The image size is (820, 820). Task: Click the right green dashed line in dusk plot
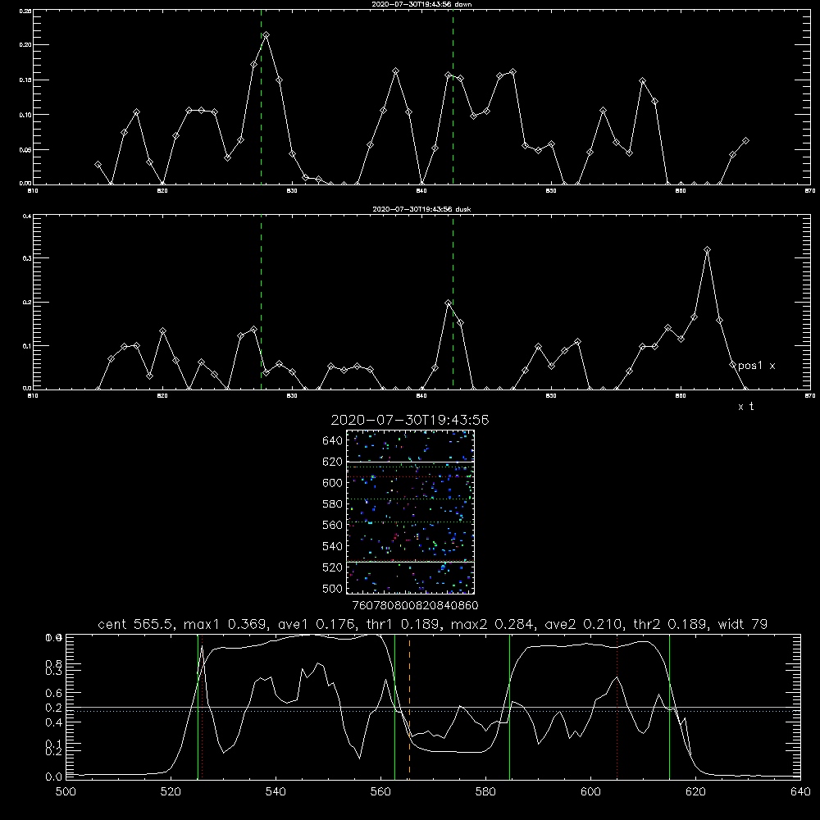pos(453,302)
